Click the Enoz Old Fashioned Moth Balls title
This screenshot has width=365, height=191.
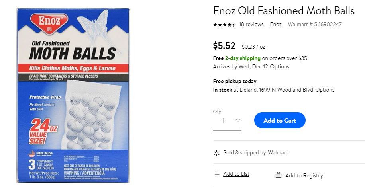pos(284,11)
